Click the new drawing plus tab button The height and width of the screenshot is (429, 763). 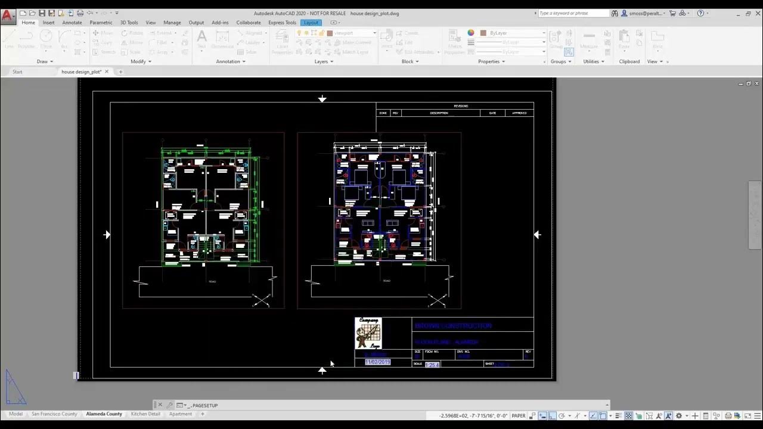(x=120, y=71)
